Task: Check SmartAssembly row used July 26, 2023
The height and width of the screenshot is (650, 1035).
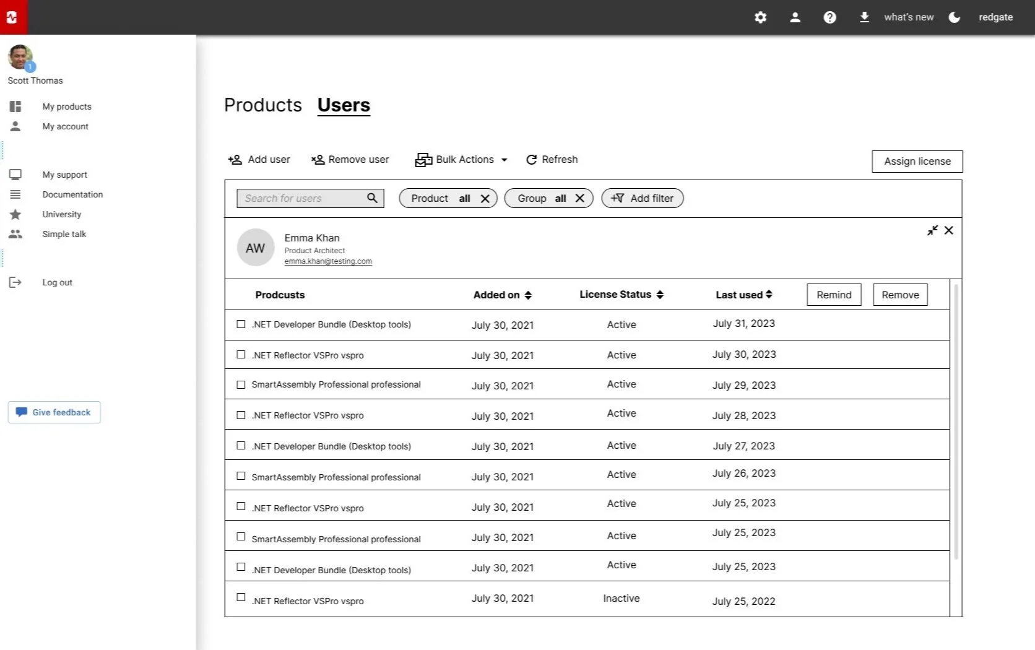Action: click(x=241, y=476)
